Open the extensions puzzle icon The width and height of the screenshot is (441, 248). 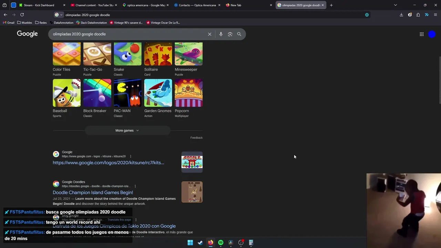[418, 15]
